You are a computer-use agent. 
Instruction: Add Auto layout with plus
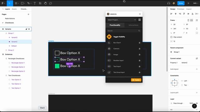point(197,69)
